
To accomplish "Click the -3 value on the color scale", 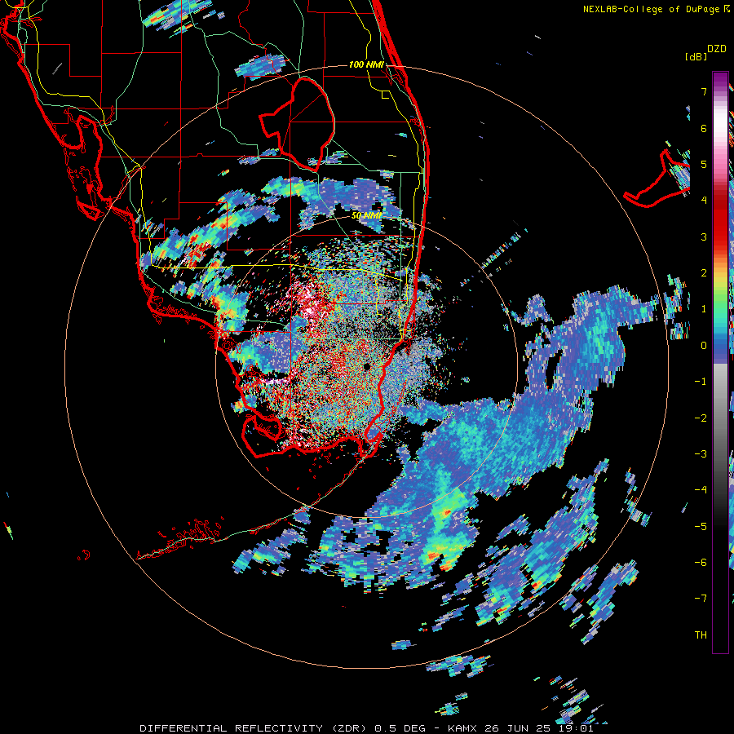I will (701, 454).
